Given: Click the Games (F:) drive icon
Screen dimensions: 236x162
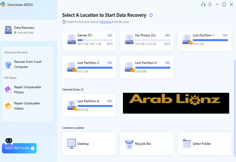Looking at the screenshot, I should pos(71,39).
